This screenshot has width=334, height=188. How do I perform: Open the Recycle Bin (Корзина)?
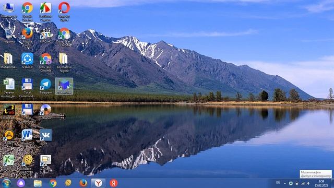click(x=9, y=36)
